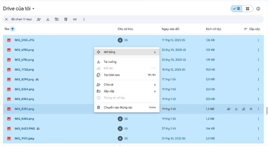The width and height of the screenshot is (268, 146).
Task: Click image file icon of IMG_9101.jpeg
Action: point(9,138)
